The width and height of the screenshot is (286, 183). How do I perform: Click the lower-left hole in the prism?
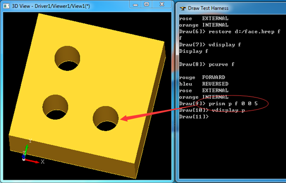55,107
